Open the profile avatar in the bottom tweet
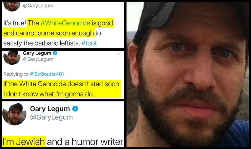Image resolution: width=251 pixels, height=149 pixels. click(14, 114)
